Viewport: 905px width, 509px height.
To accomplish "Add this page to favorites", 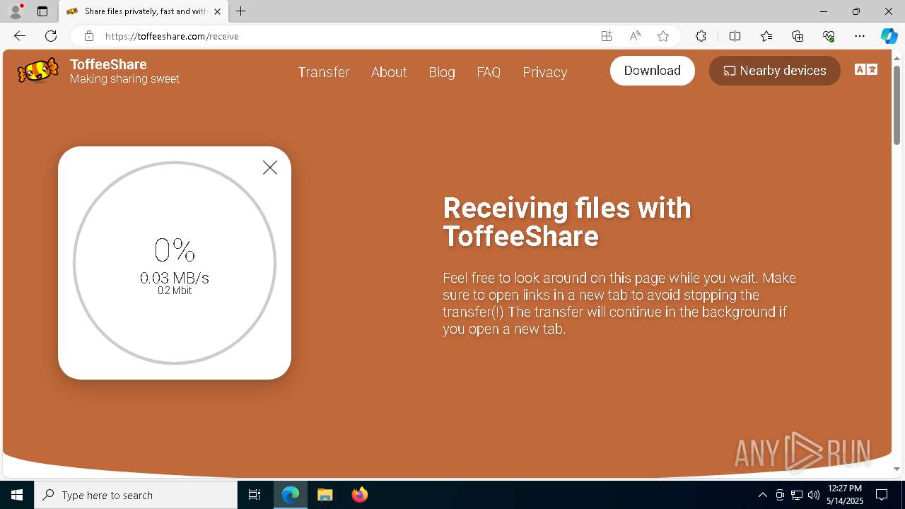I will point(663,36).
